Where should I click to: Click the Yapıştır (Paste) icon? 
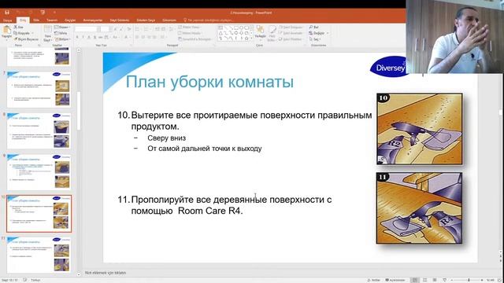[6, 30]
